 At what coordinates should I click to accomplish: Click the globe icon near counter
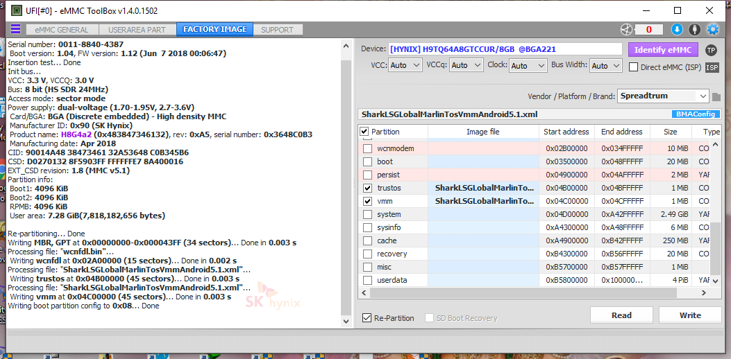[627, 29]
